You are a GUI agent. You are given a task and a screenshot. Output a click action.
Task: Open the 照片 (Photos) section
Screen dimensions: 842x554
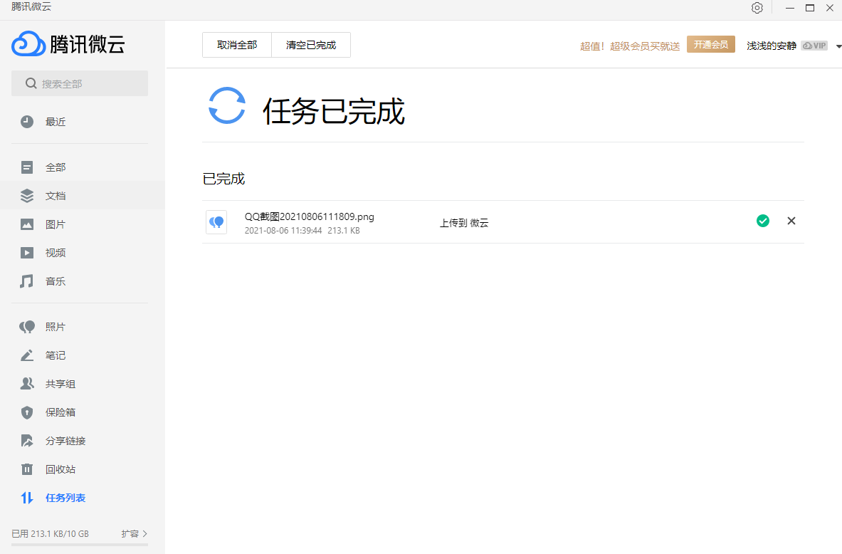[57, 326]
